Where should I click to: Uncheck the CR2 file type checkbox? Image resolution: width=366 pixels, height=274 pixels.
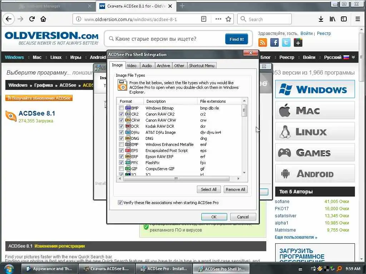pos(121,114)
